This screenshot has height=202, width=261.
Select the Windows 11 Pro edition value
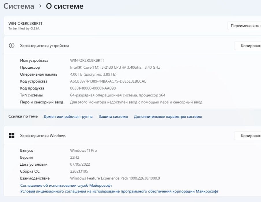(x=83, y=150)
